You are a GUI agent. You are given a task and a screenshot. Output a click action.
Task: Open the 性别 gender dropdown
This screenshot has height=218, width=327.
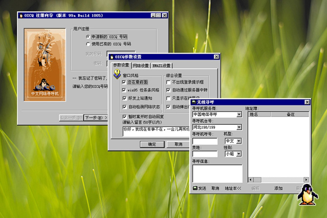point(239,154)
